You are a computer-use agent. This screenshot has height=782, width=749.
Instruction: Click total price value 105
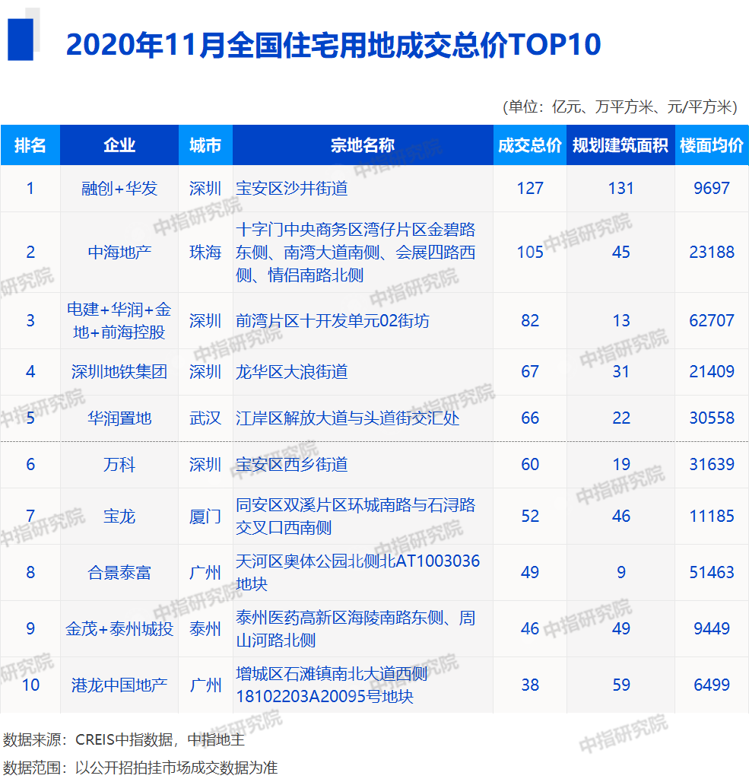pos(529,253)
